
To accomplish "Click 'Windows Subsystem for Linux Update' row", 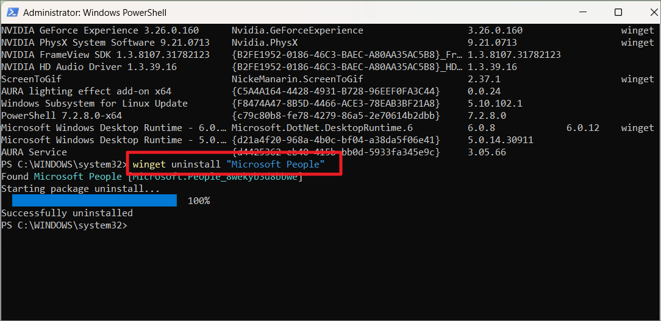I will 95,104.
